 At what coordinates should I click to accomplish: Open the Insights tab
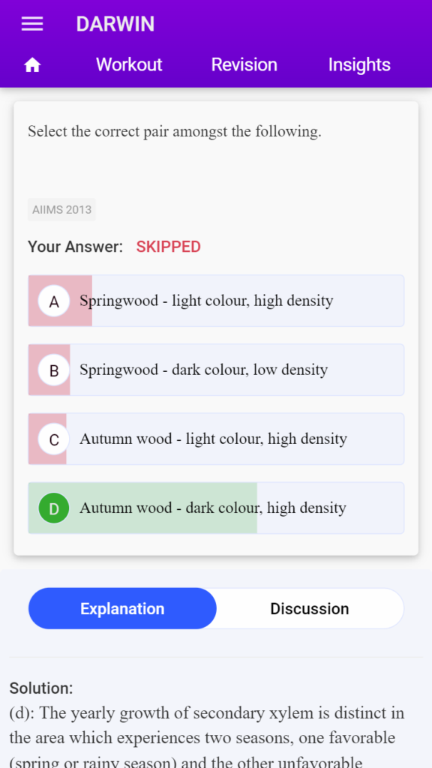[359, 64]
